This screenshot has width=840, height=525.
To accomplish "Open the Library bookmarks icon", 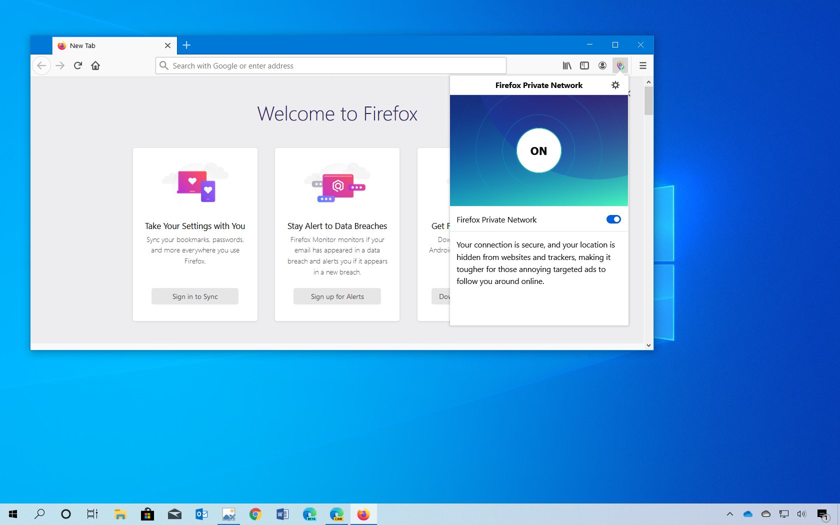I will [x=567, y=65].
